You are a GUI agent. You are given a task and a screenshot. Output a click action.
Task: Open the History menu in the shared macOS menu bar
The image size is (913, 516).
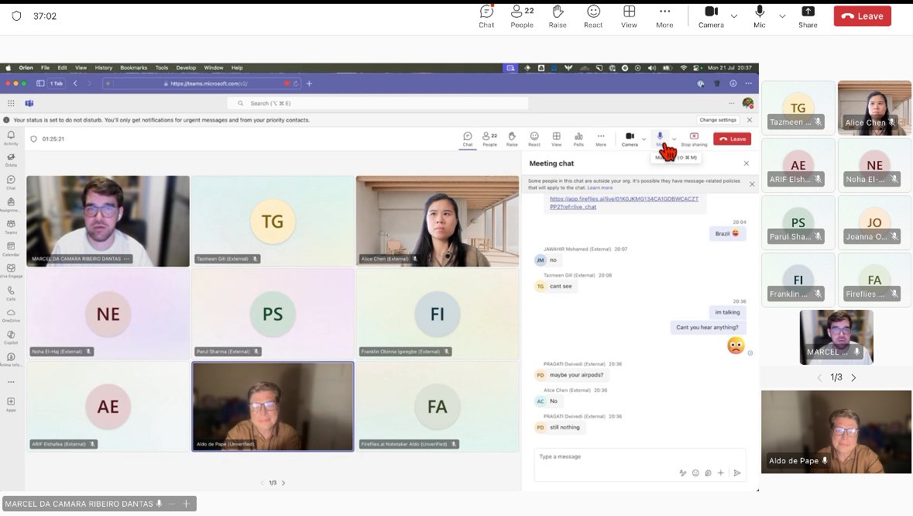click(104, 67)
